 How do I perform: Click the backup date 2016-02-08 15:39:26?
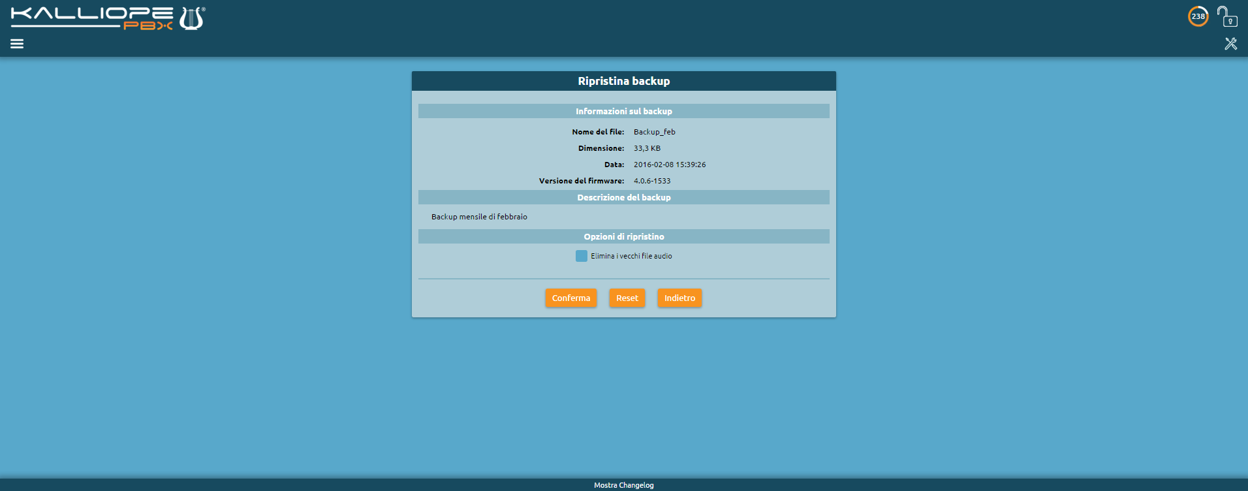(x=669, y=165)
